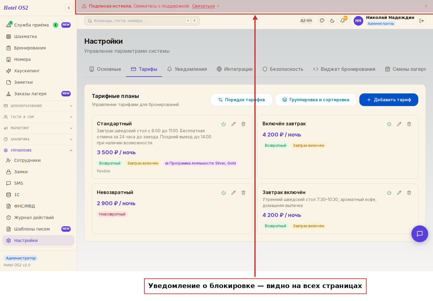Open Настройки in sidebar
Viewport: 433px width, 301px height.
pos(38,240)
